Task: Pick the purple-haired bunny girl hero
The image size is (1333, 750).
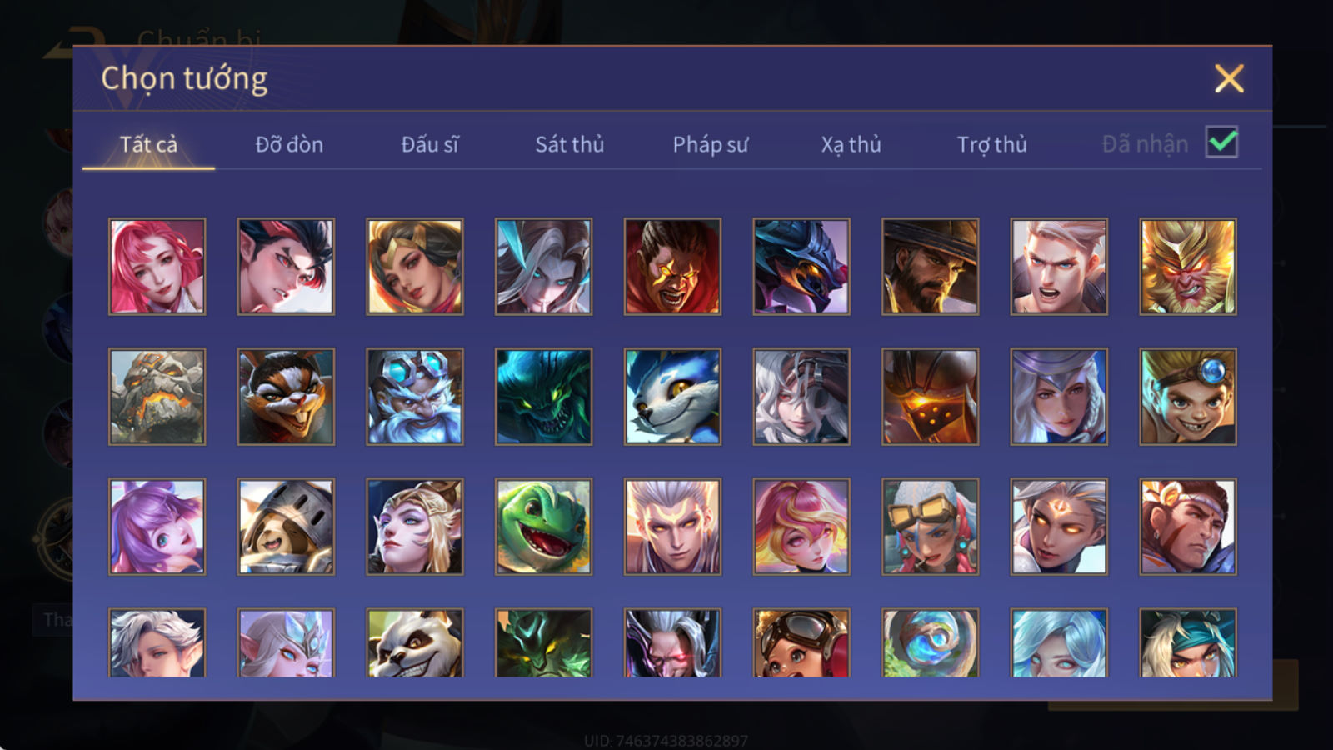Action: tap(157, 527)
